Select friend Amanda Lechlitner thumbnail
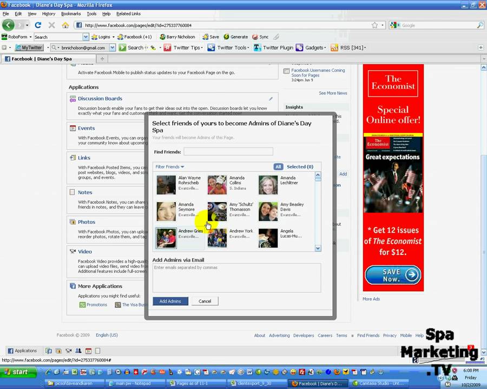 268,185
